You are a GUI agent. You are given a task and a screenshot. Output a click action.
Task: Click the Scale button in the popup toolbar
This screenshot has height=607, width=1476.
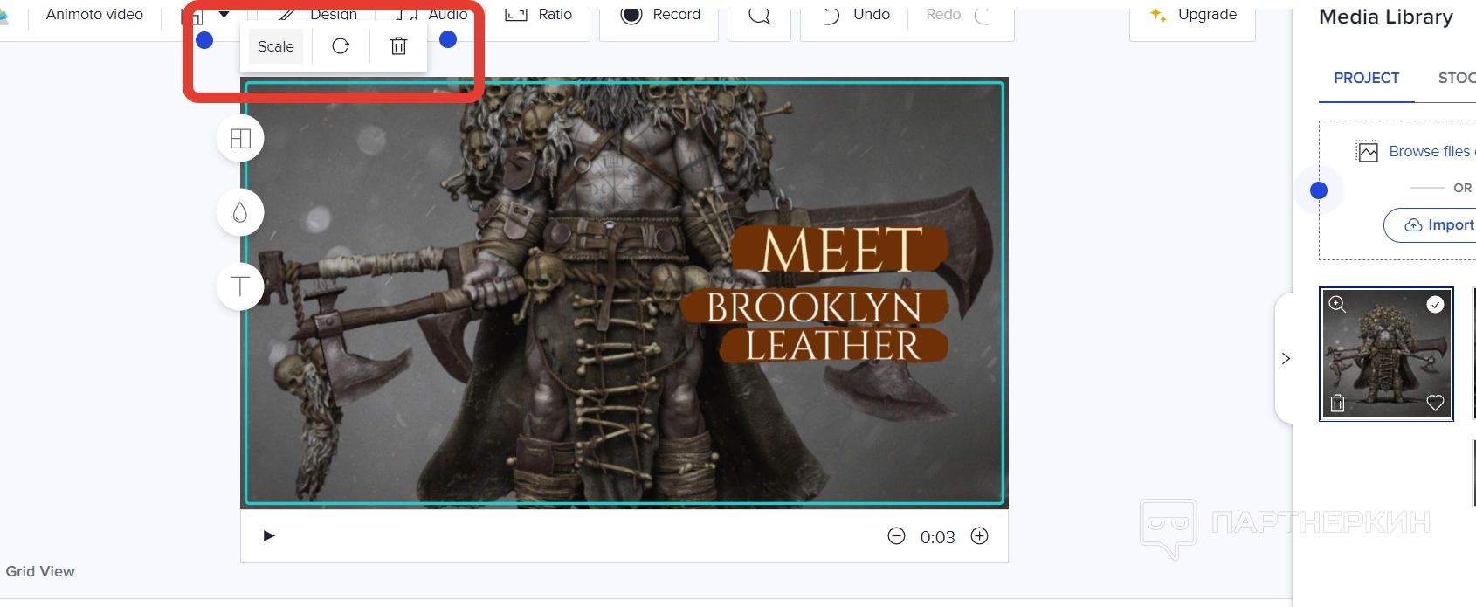click(x=276, y=46)
